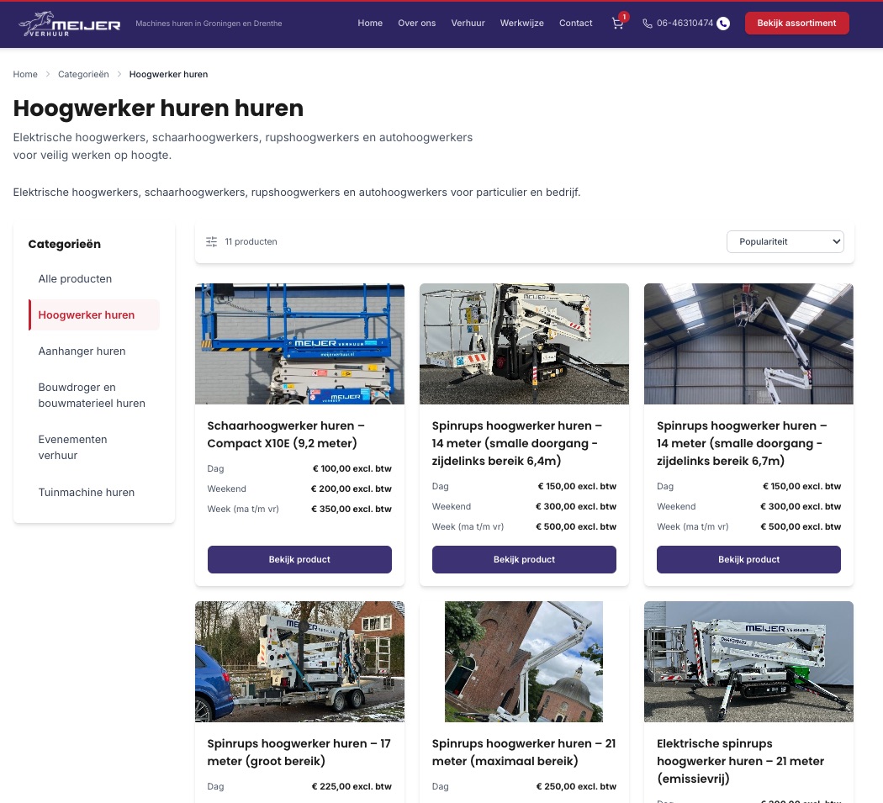This screenshot has width=883, height=803.
Task: Call the number 06-46310474
Action: tap(685, 23)
